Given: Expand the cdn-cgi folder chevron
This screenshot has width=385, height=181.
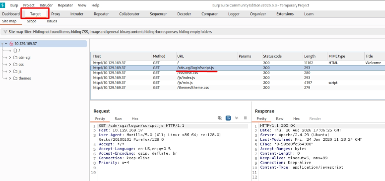Looking at the screenshot, I should (x=10, y=58).
